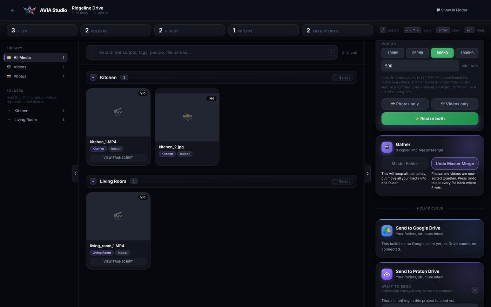The width and height of the screenshot is (491, 307).
Task: Choose the 500MB video size option
Action: pyautogui.click(x=442, y=53)
